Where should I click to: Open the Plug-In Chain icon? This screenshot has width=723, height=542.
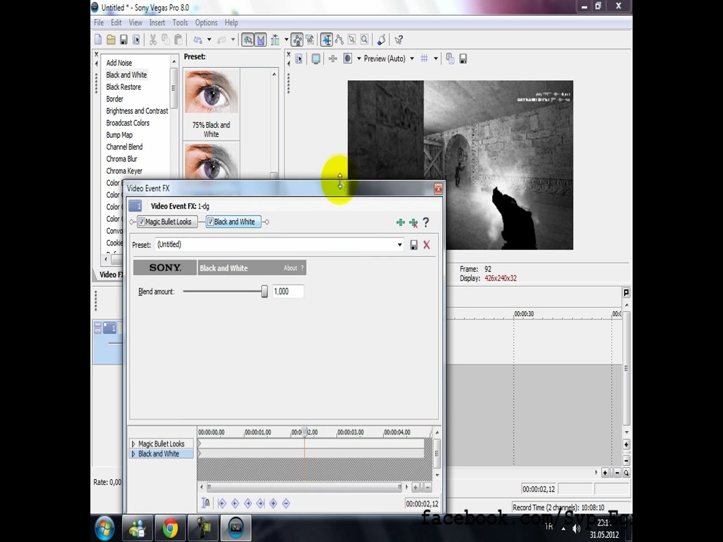point(400,222)
